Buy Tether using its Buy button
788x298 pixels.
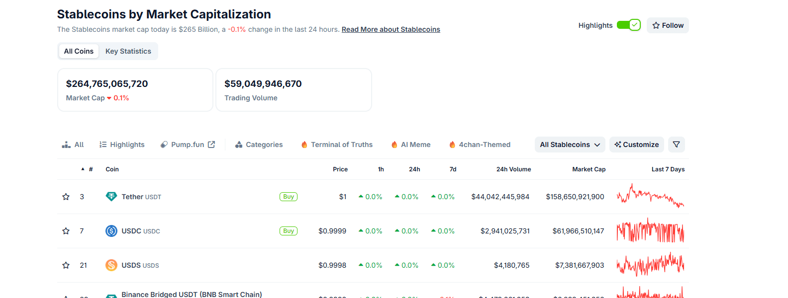click(289, 197)
